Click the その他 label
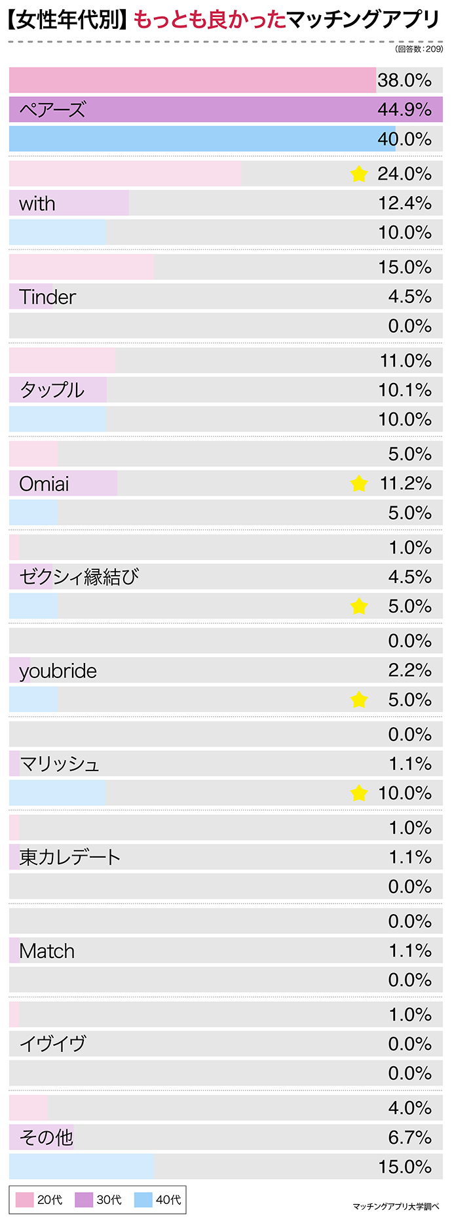 tap(46, 1137)
